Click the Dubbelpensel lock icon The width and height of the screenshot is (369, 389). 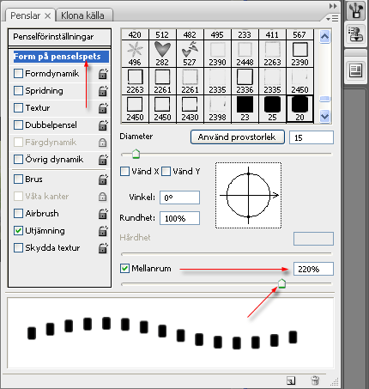point(103,125)
